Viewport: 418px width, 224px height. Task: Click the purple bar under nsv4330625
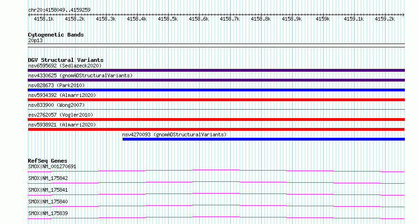[216, 80]
